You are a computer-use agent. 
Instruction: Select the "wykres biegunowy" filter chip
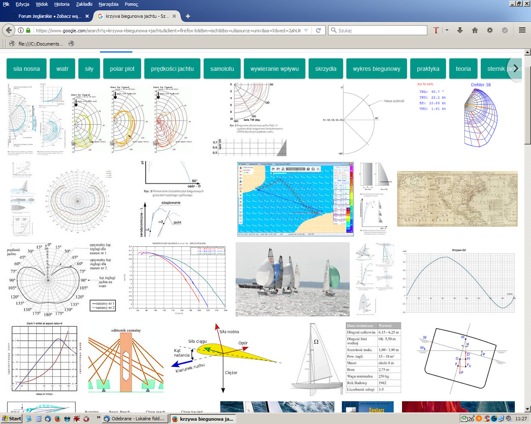[x=376, y=69]
